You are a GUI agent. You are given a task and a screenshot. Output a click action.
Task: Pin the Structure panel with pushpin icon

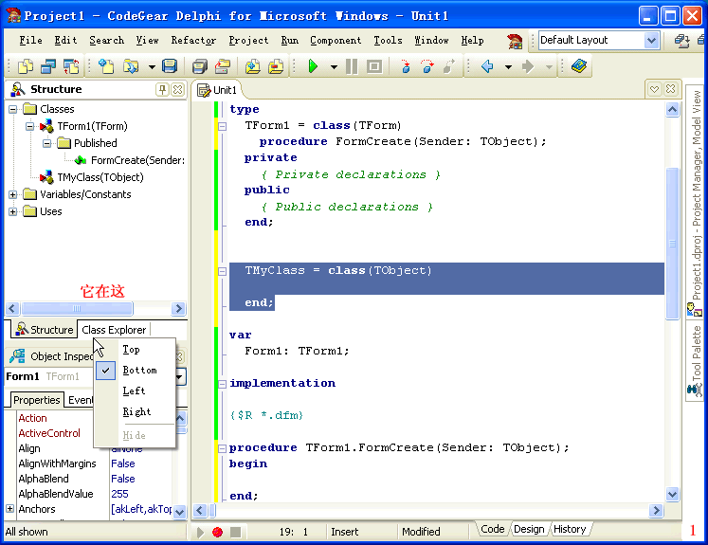[x=162, y=89]
